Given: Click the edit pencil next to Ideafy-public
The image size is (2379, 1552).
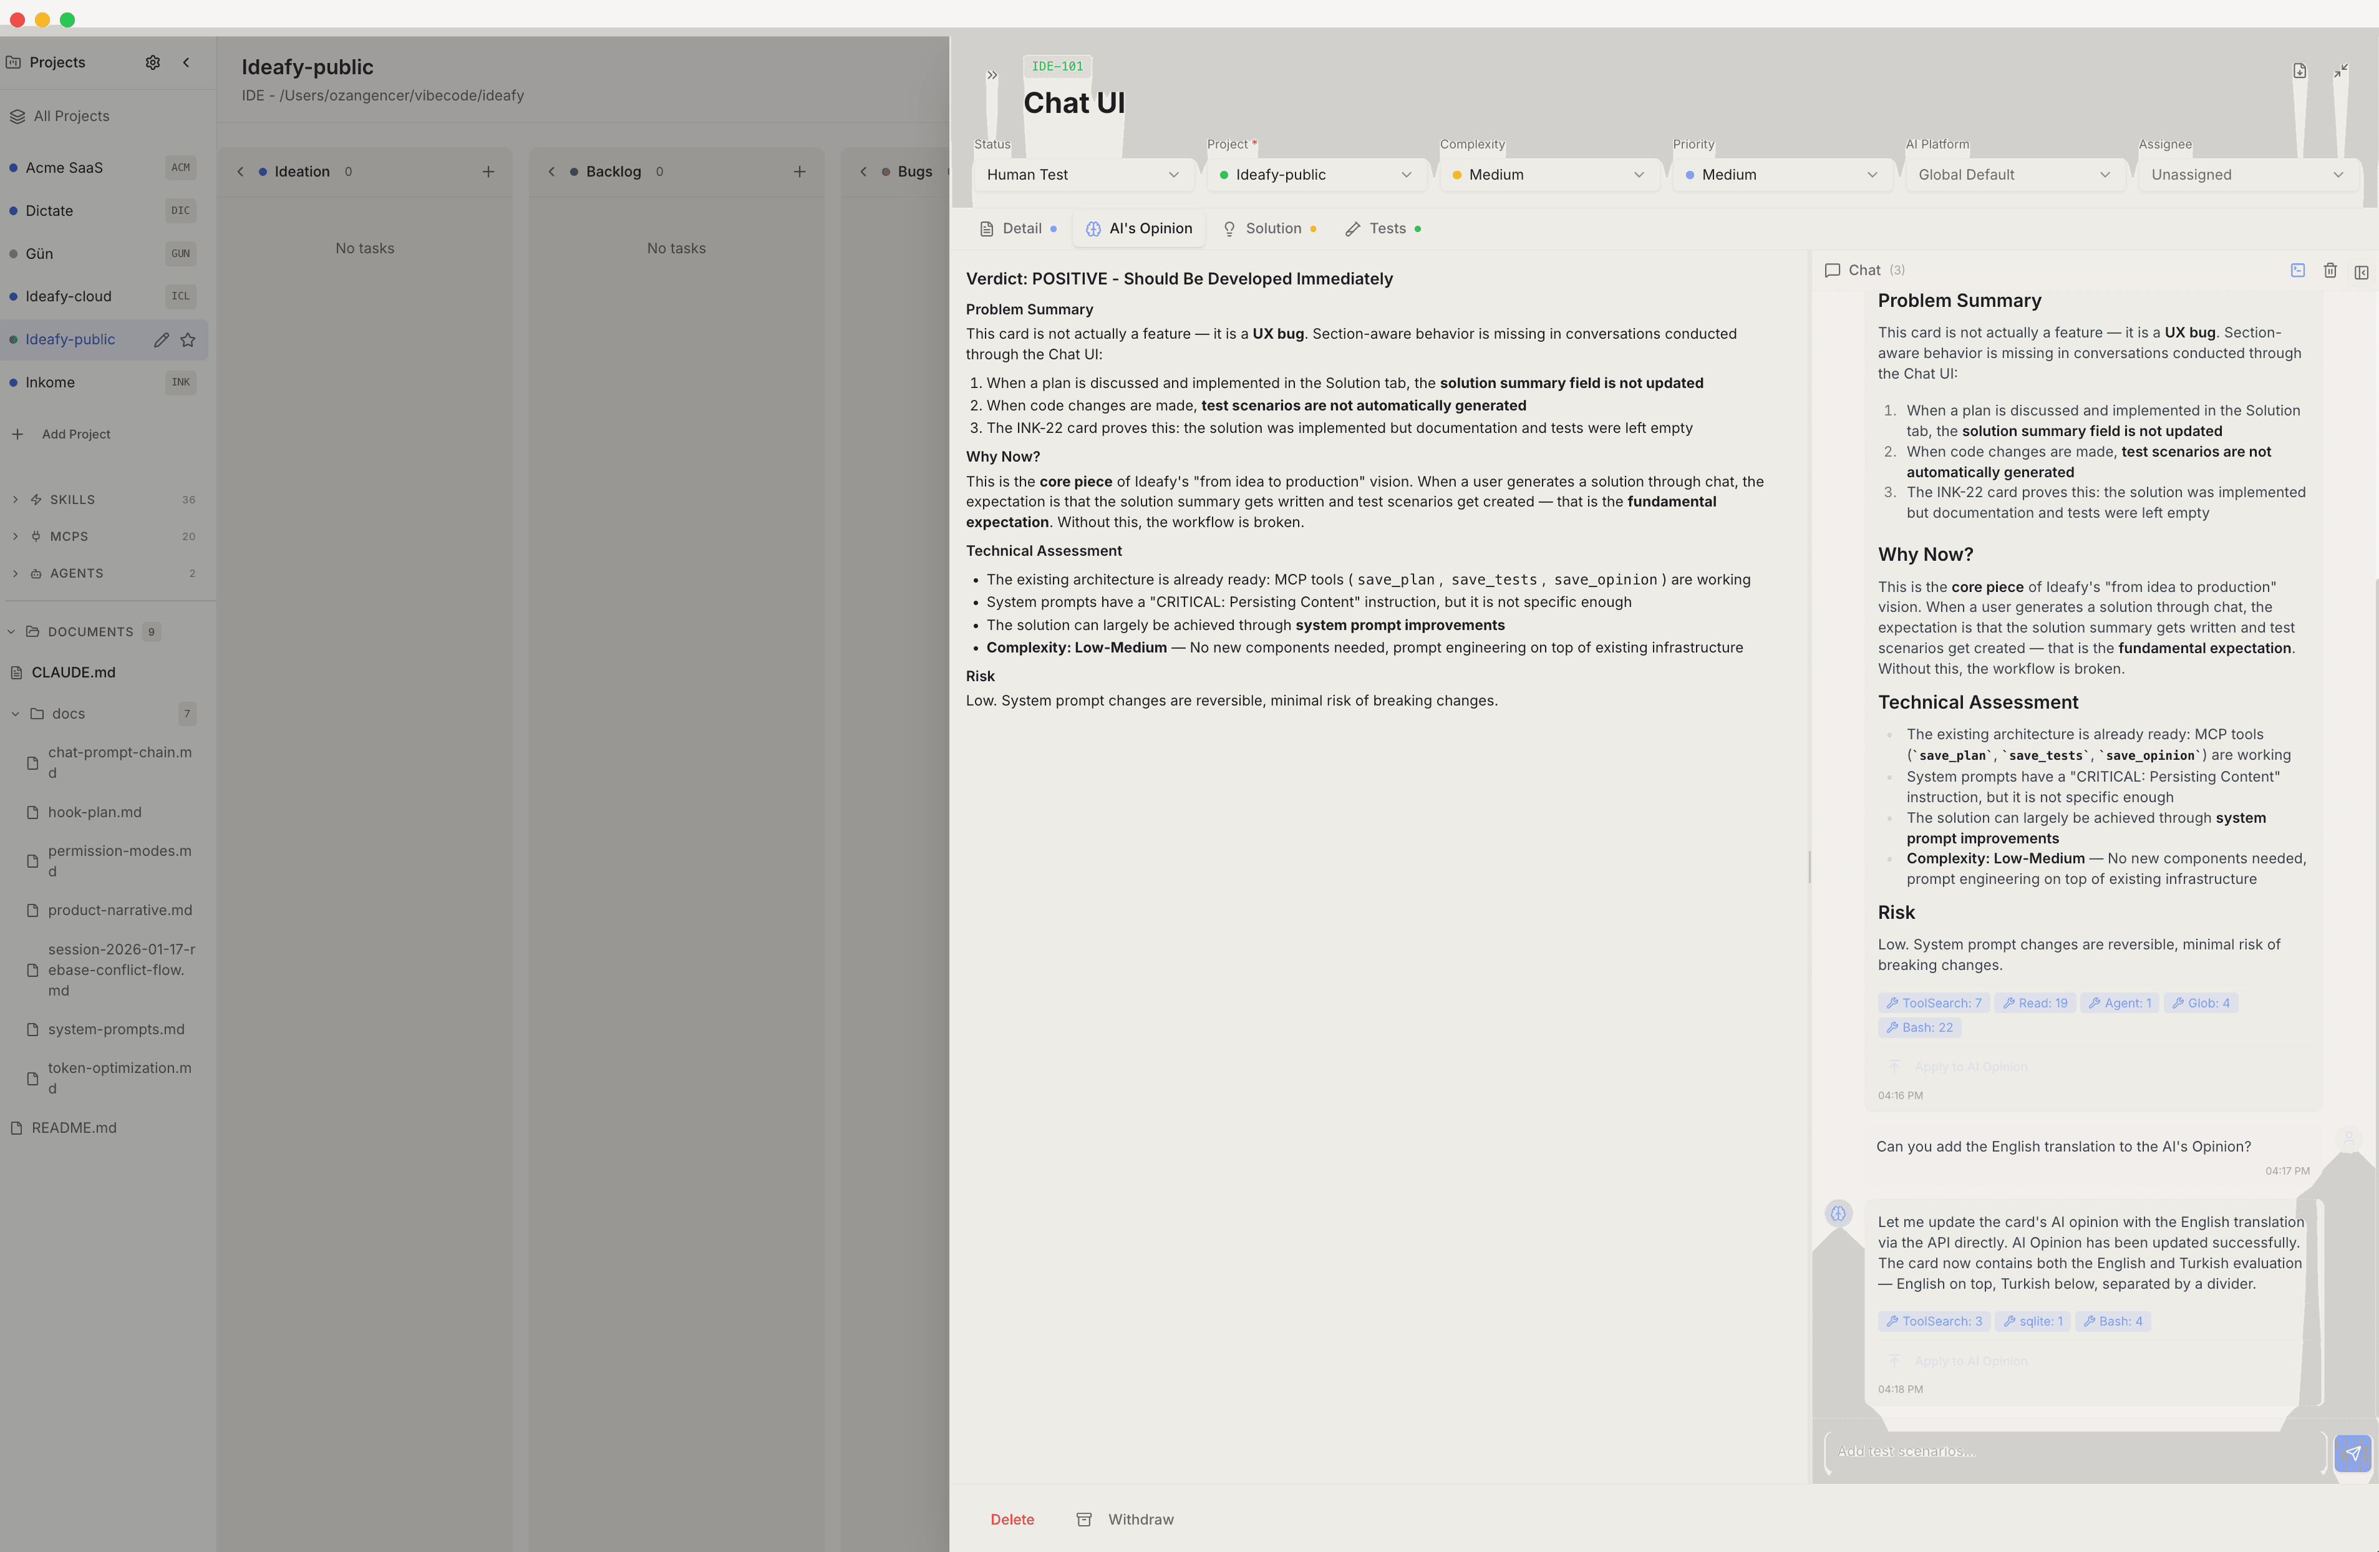Looking at the screenshot, I should 161,340.
